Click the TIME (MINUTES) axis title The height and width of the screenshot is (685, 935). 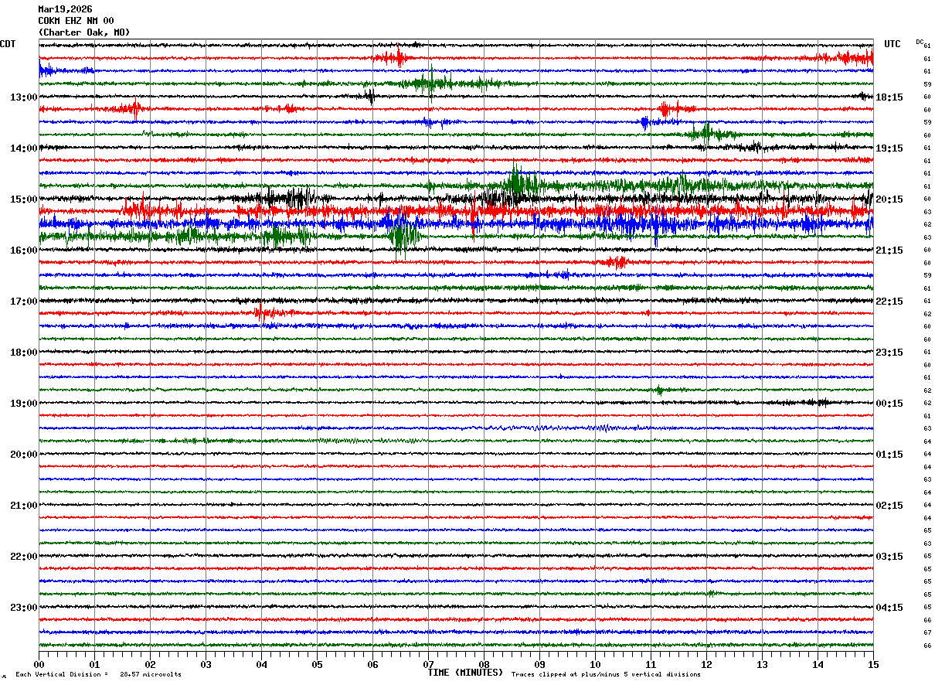pyautogui.click(x=465, y=673)
